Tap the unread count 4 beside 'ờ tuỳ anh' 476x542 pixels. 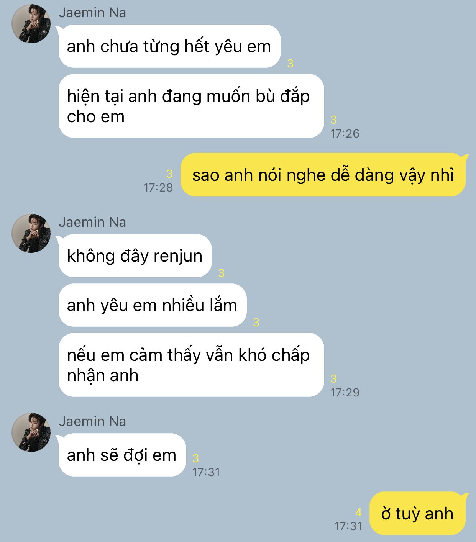click(x=358, y=512)
